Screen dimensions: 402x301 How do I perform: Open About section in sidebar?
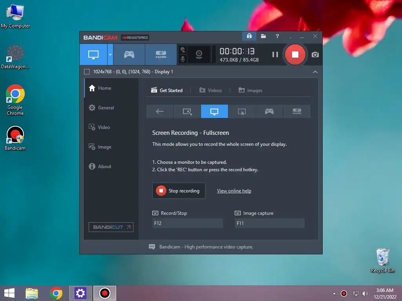point(111,166)
